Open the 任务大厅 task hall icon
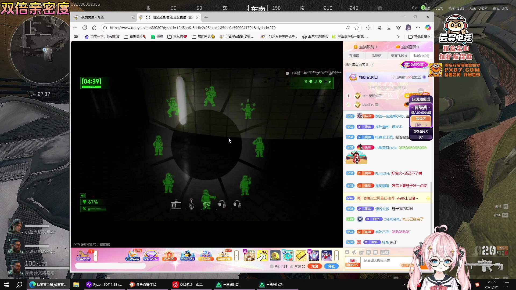 (x=83, y=256)
